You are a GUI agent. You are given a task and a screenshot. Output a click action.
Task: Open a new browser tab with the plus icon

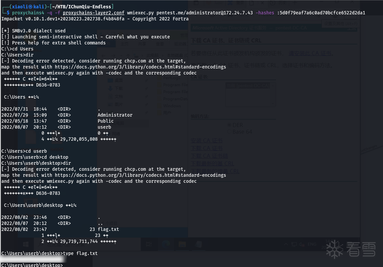pos(295,3)
